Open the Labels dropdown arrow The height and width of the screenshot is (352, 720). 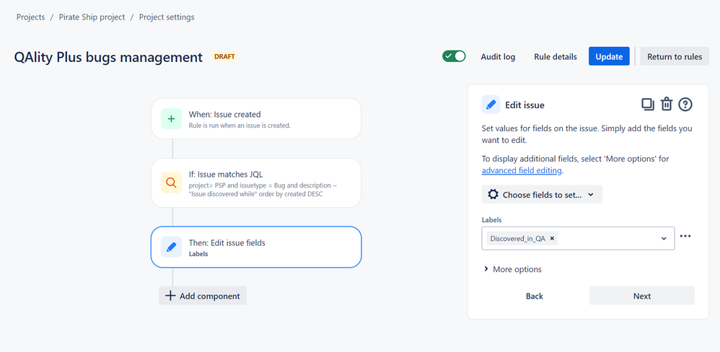click(664, 238)
